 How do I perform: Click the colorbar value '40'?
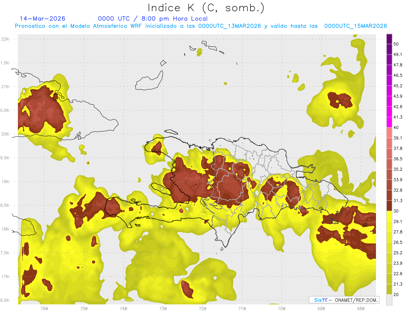[x=396, y=127]
